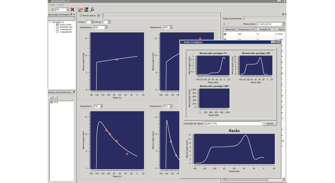
Task: Collapse the Simulação 01 tree node
Action: tap(50, 22)
